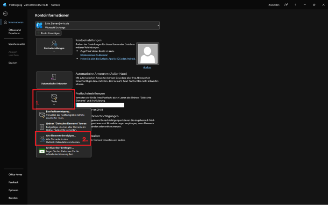328x205 pixels.
Task: Click the Exchange account logo icon
Action: pos(40,25)
